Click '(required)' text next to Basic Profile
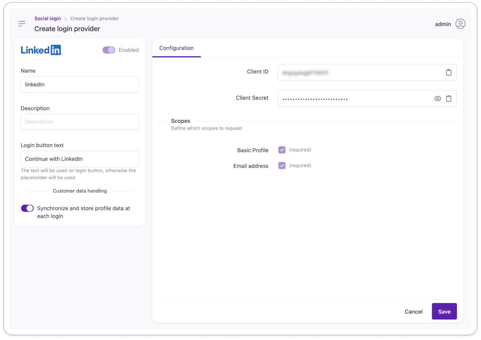Screen dimensions: 481x340 pyautogui.click(x=300, y=150)
